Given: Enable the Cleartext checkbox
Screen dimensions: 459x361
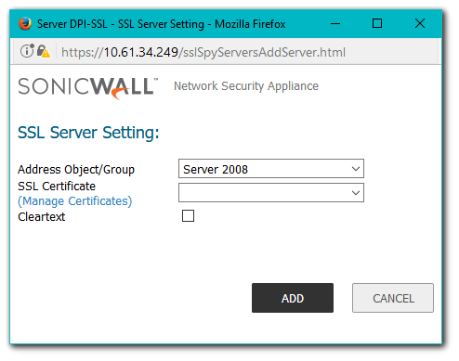Looking at the screenshot, I should click(188, 216).
